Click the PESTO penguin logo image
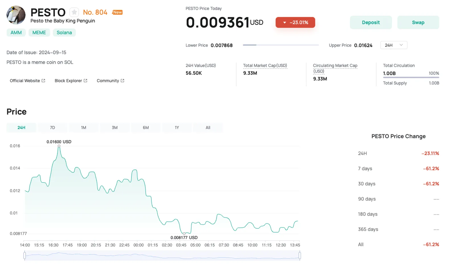 coord(16,15)
